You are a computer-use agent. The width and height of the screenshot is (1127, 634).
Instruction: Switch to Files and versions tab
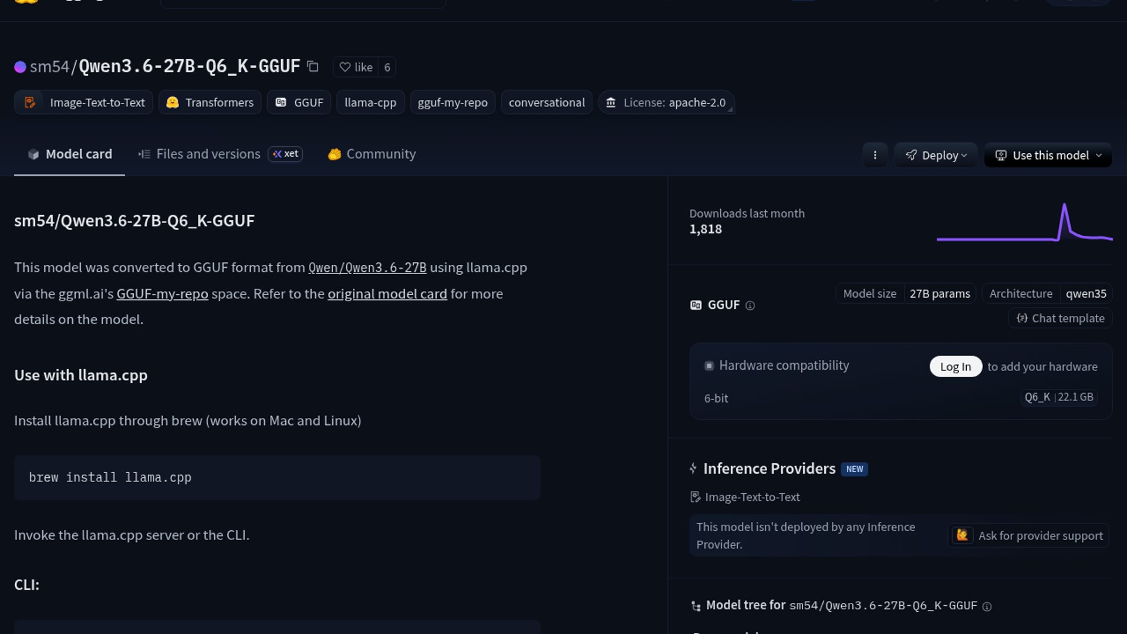point(208,154)
